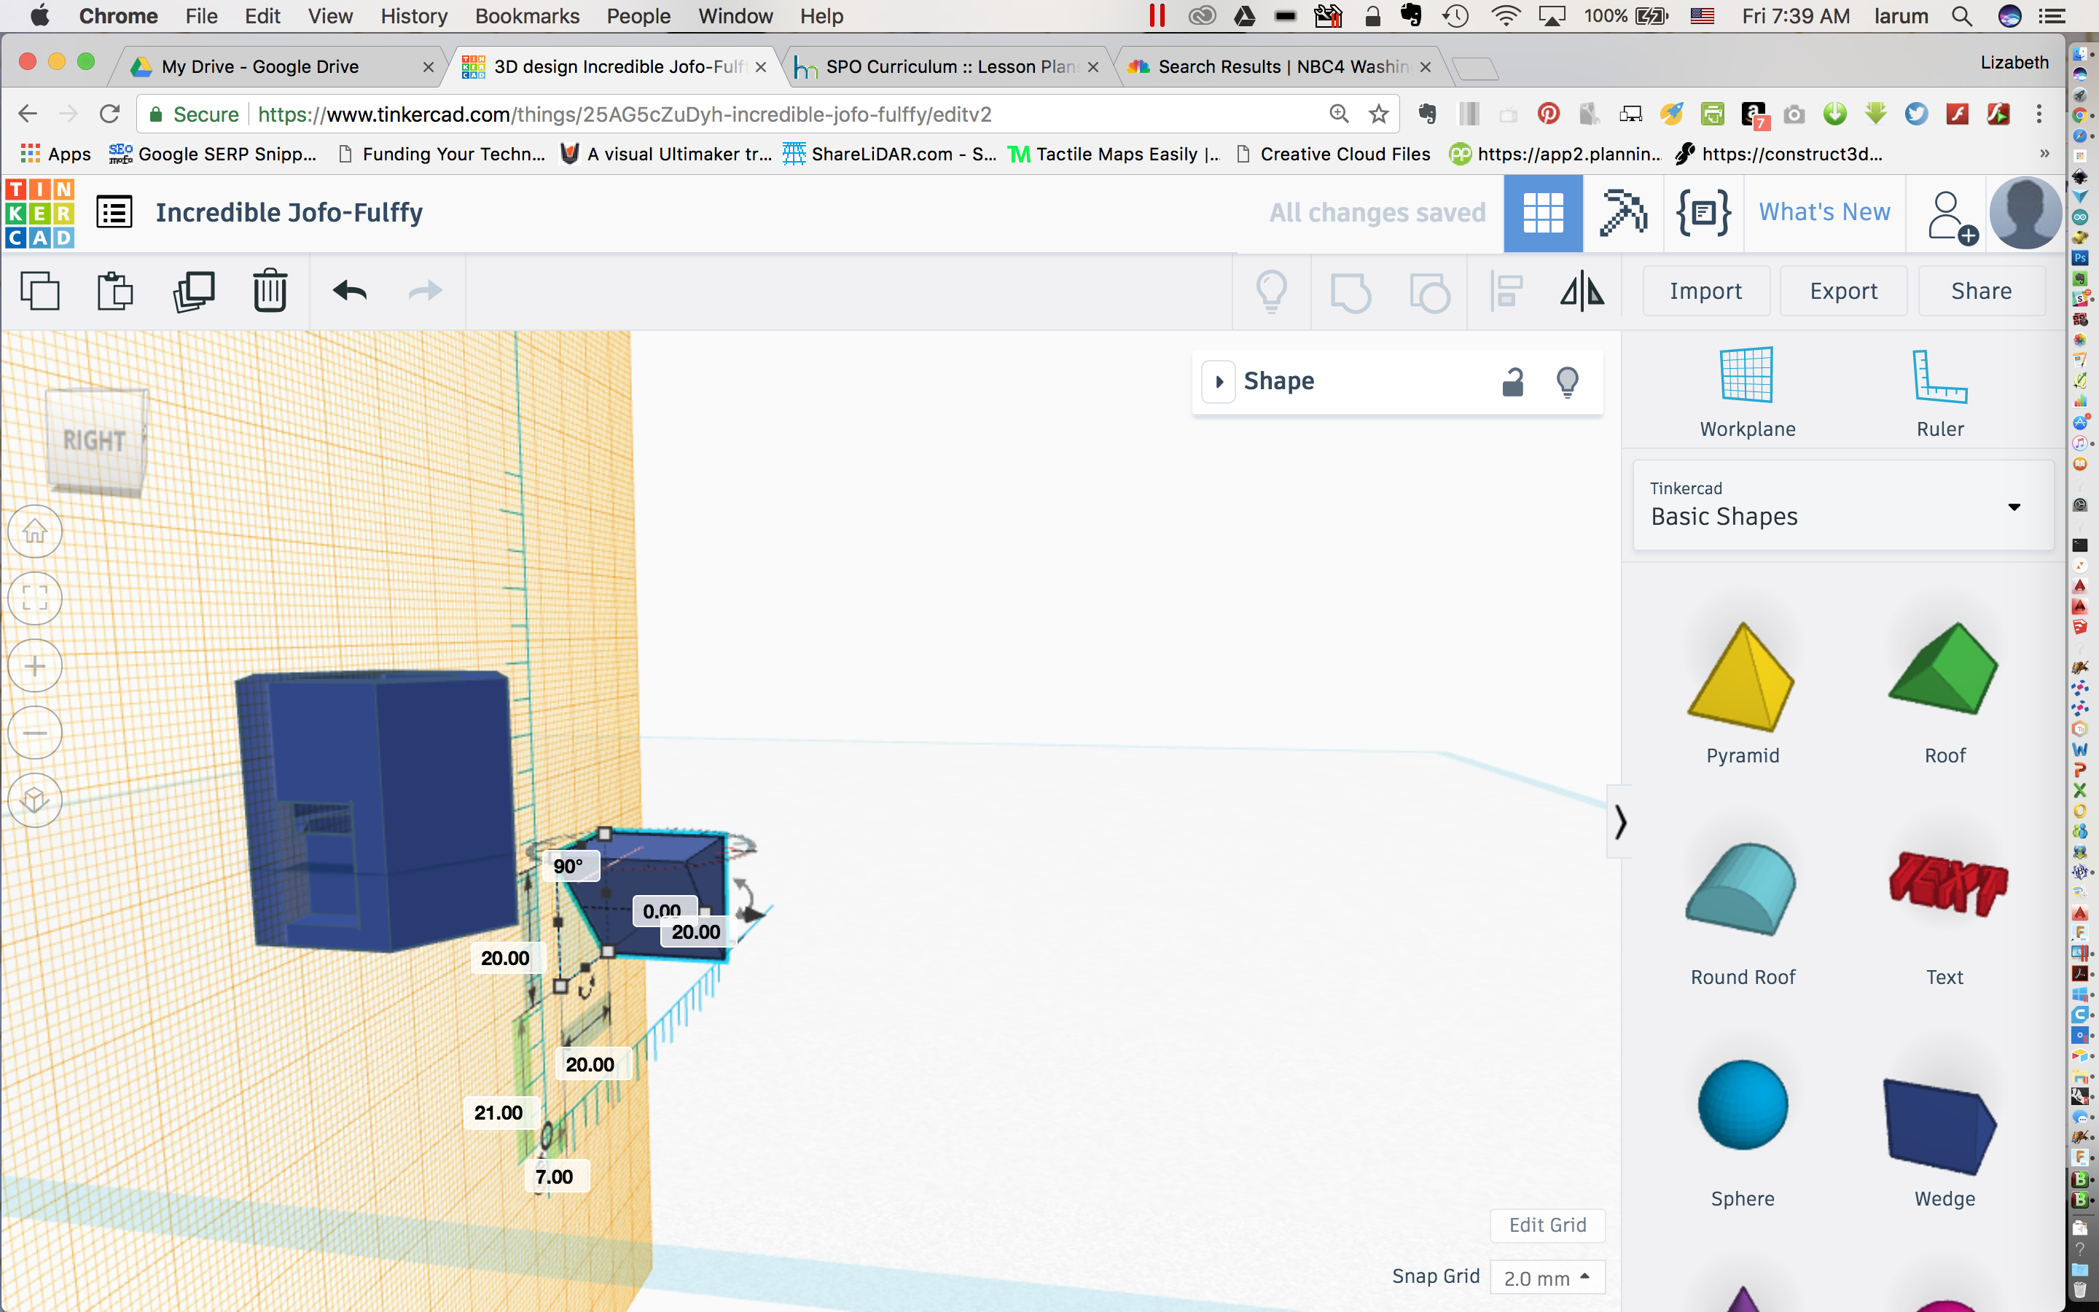Reload the page
The height and width of the screenshot is (1312, 2099).
(x=109, y=114)
